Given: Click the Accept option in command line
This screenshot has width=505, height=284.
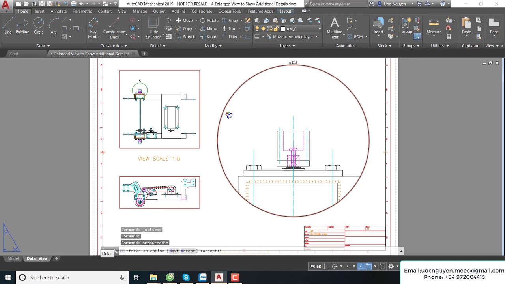Looking at the screenshot, I should coord(188,251).
